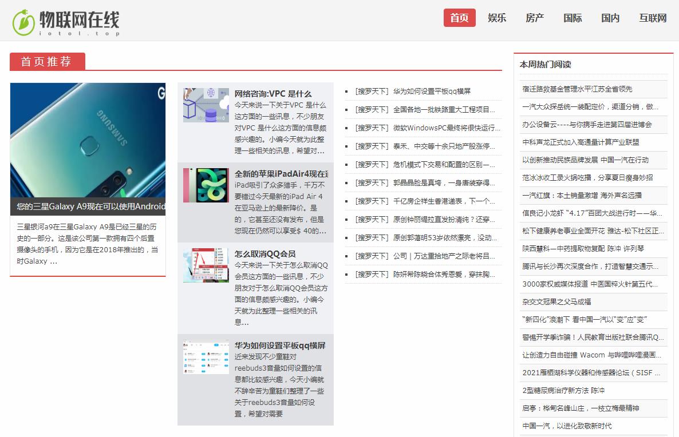Open the Samsung Galaxy A9 featured image
This screenshot has width=679, height=437.
click(88, 140)
